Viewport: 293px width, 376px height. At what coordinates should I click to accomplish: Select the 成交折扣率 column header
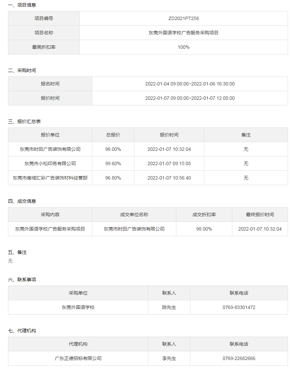[x=204, y=215]
